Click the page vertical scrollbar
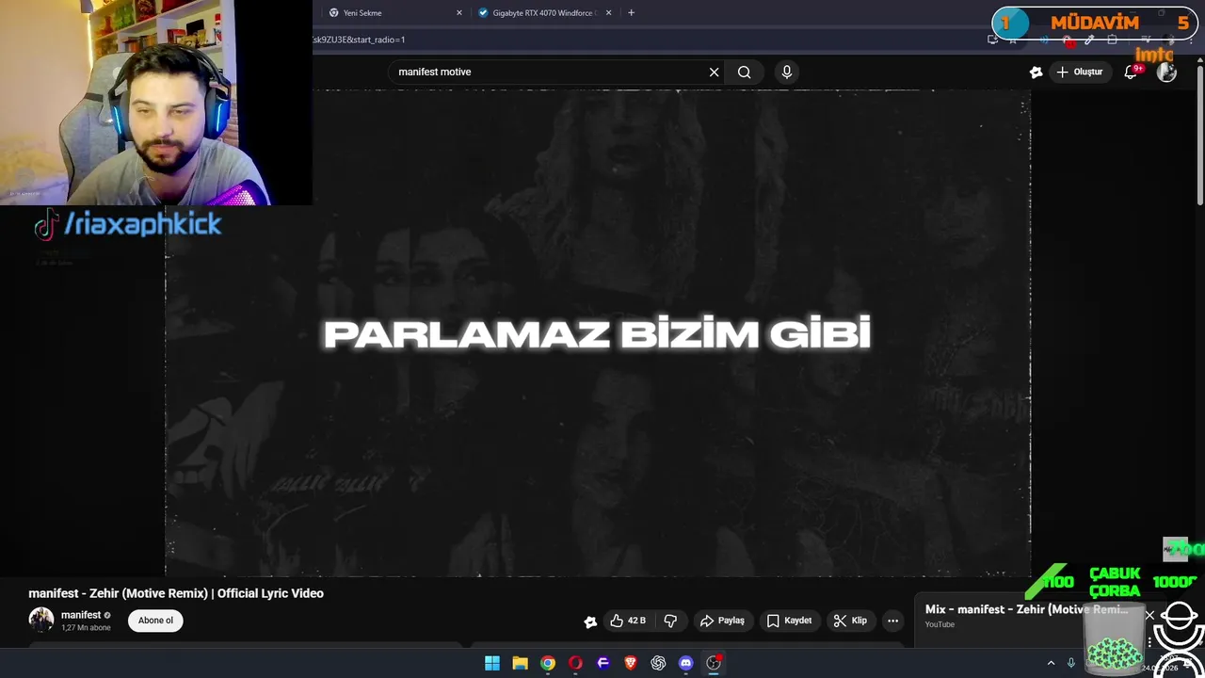The height and width of the screenshot is (678, 1205). 1199,132
